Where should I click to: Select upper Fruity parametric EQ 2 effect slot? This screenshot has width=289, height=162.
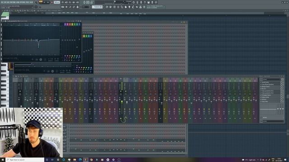pos(270,91)
